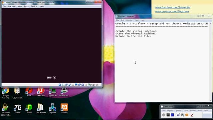Open the Notepad View menu

click(x=136, y=20)
